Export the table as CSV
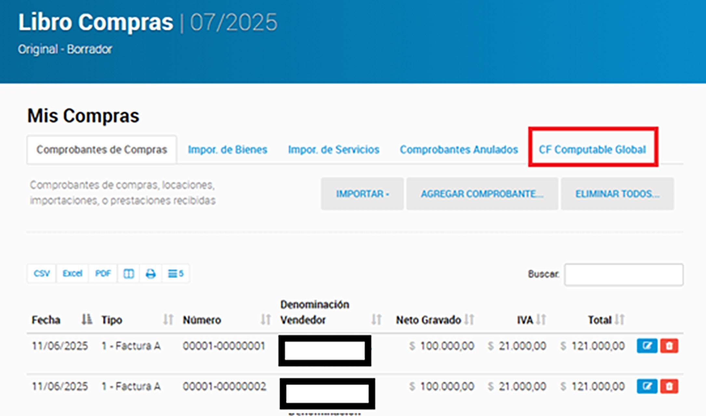 point(42,274)
